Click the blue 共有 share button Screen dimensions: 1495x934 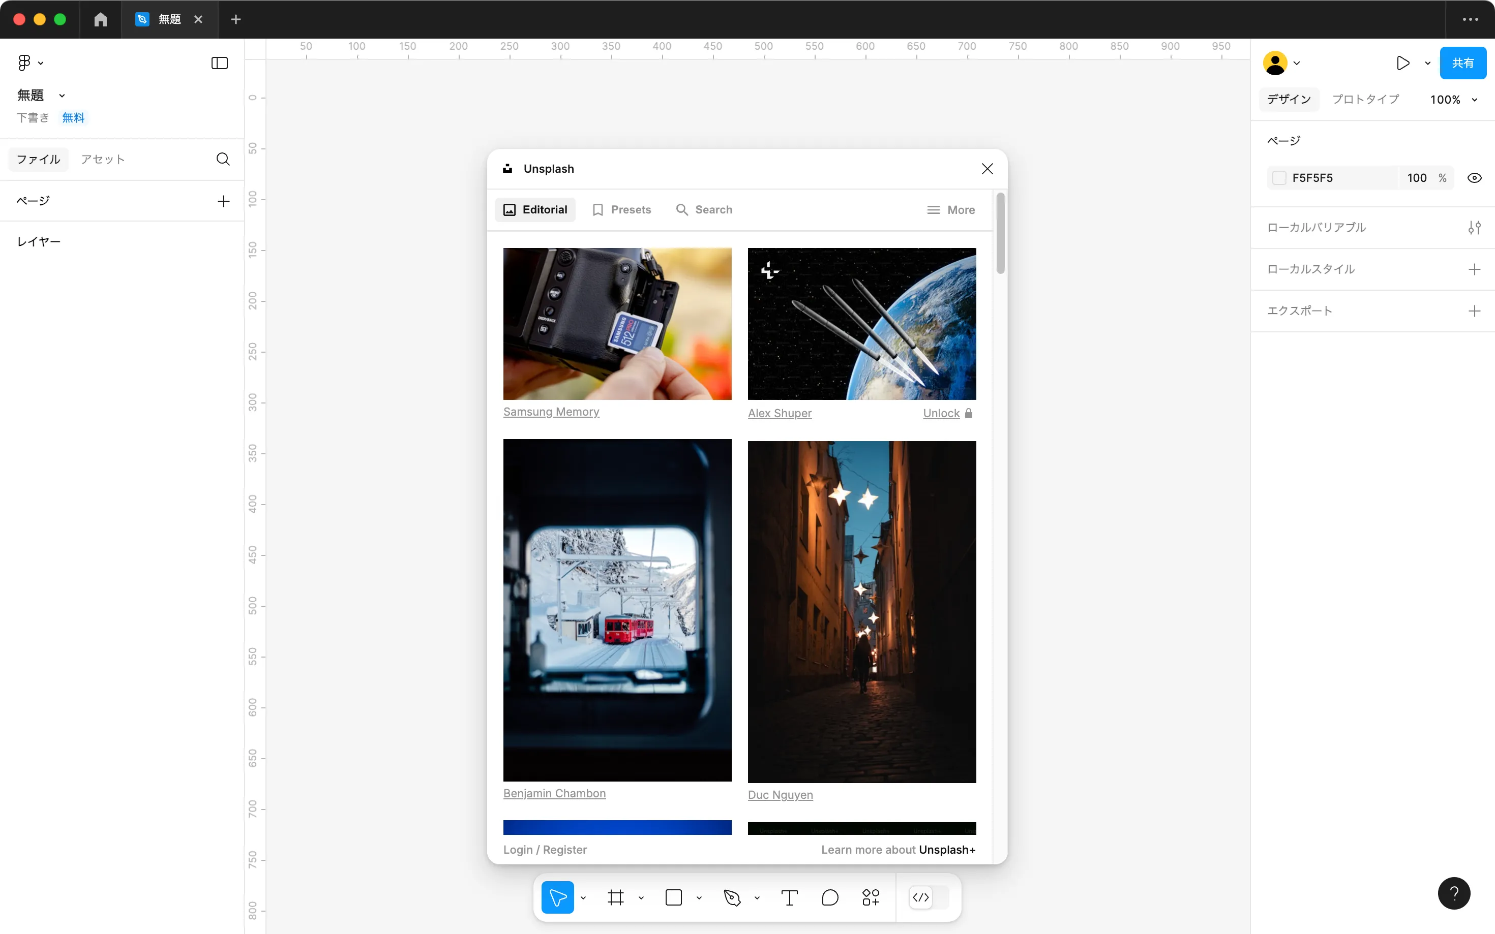[x=1462, y=63]
